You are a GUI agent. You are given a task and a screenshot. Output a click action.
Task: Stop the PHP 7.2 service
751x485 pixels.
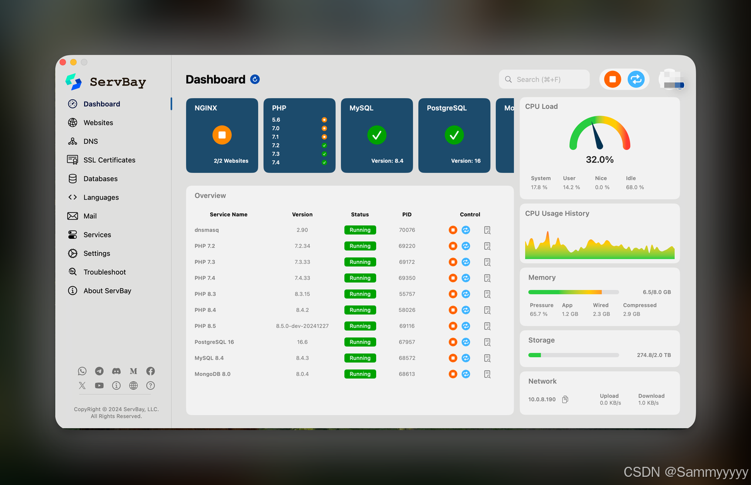point(453,246)
